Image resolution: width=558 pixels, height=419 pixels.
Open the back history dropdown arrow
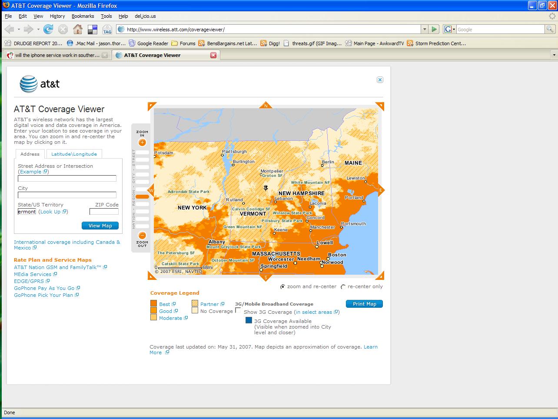tap(19, 30)
